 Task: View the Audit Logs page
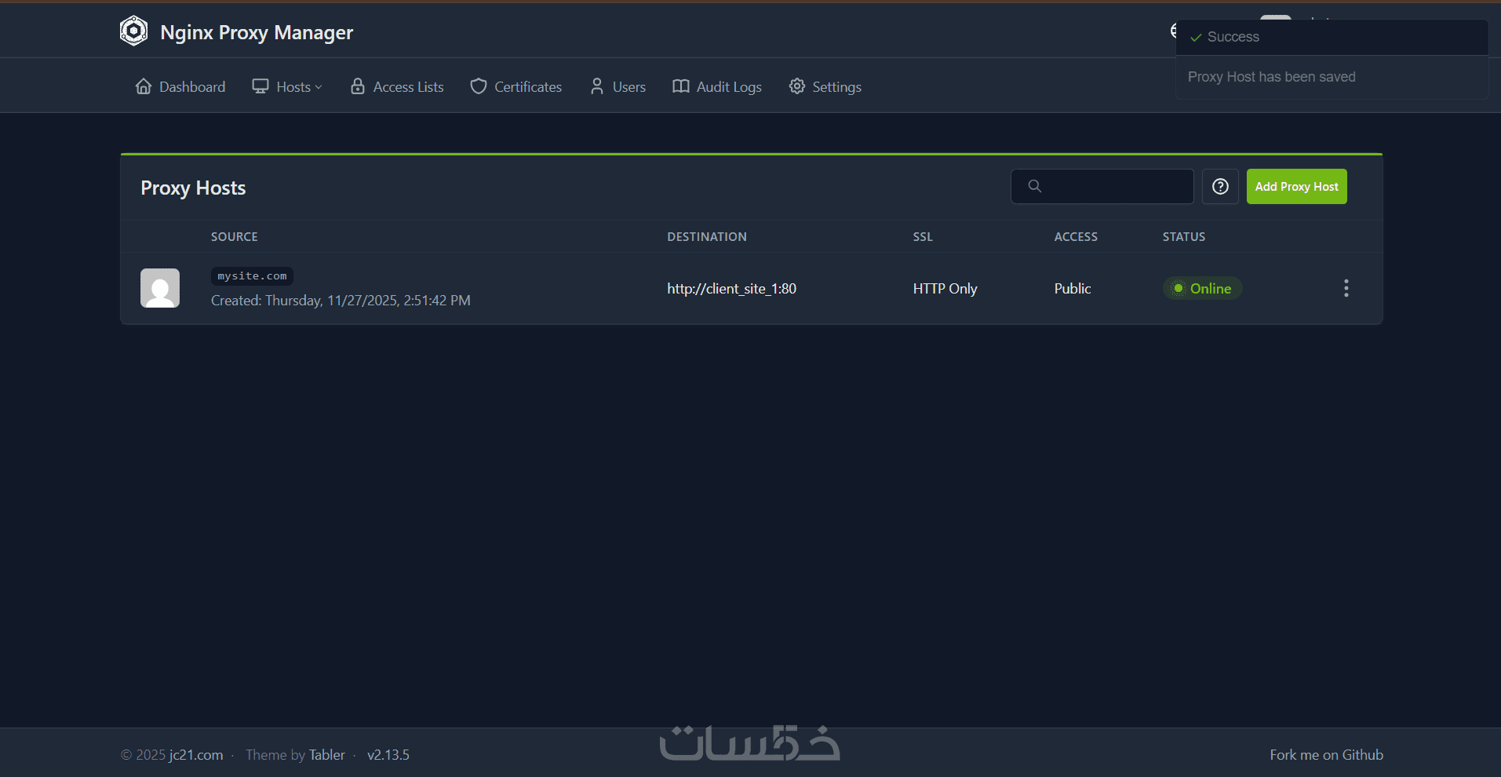click(x=717, y=86)
